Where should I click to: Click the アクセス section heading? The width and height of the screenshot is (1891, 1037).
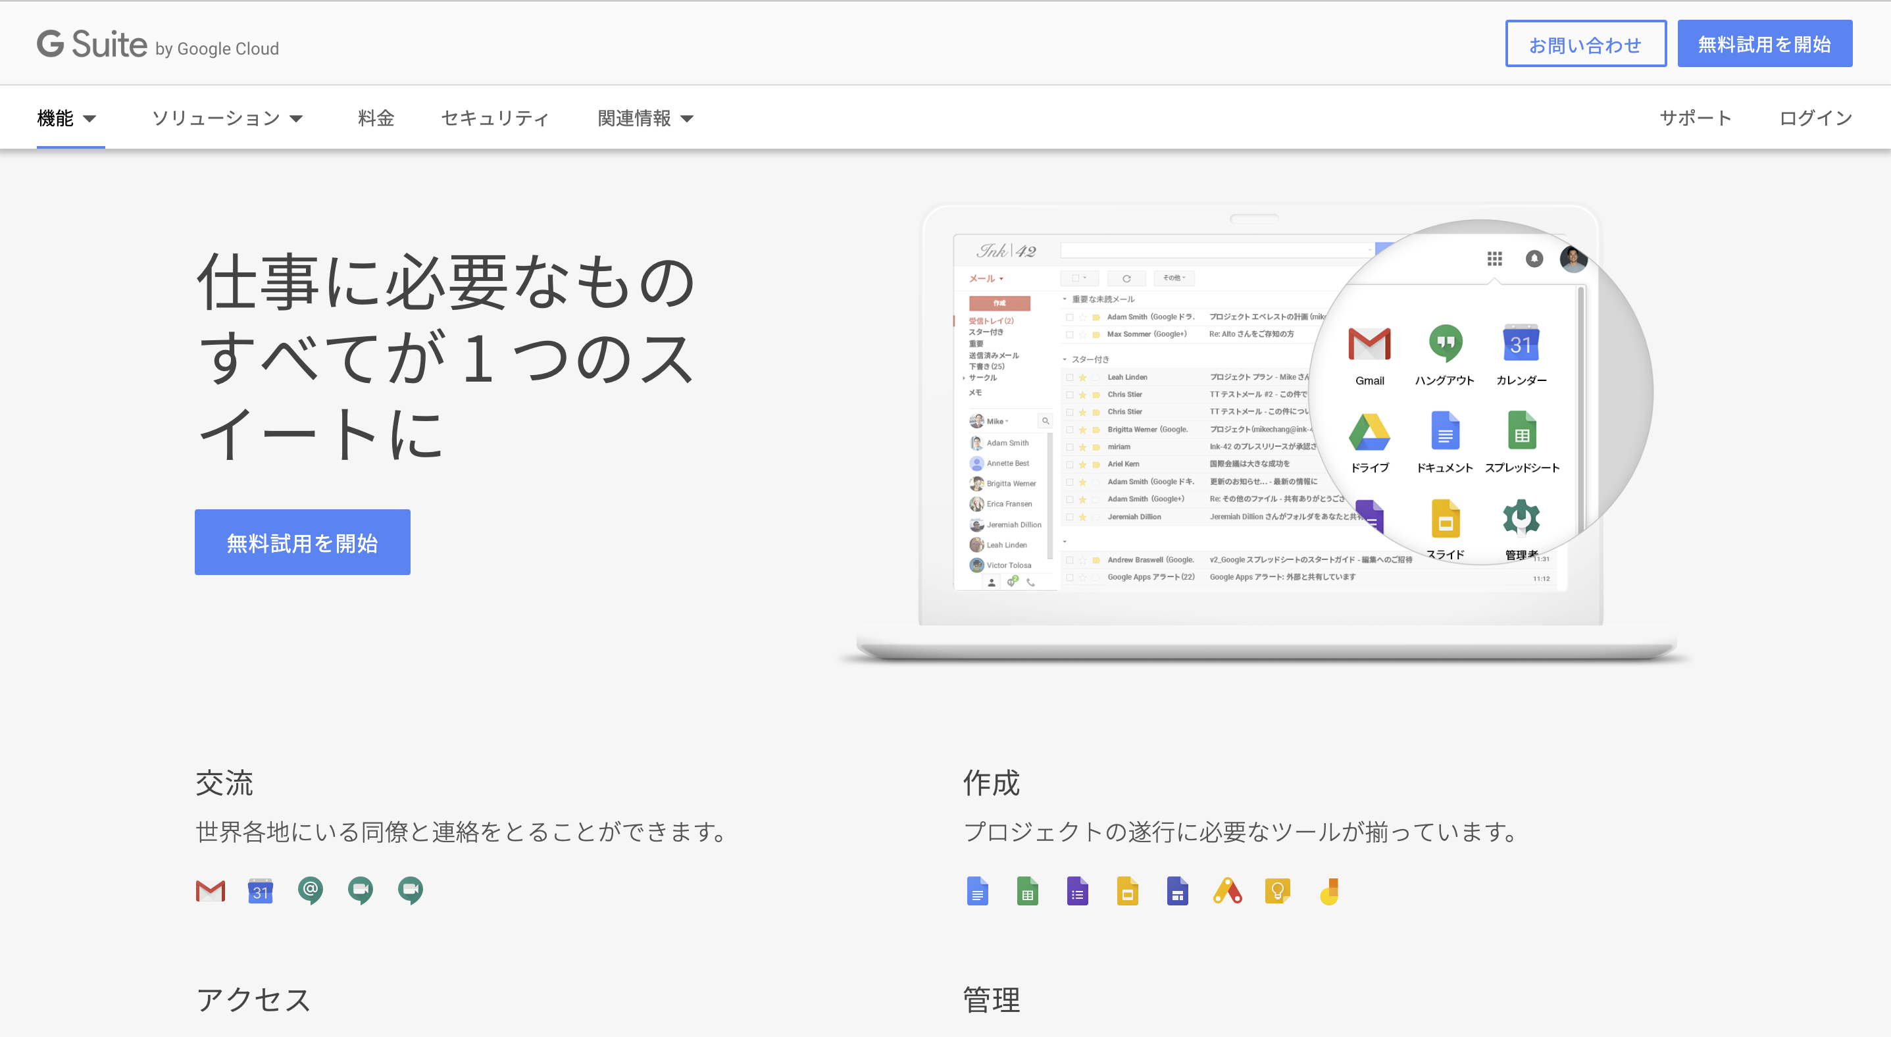(253, 999)
